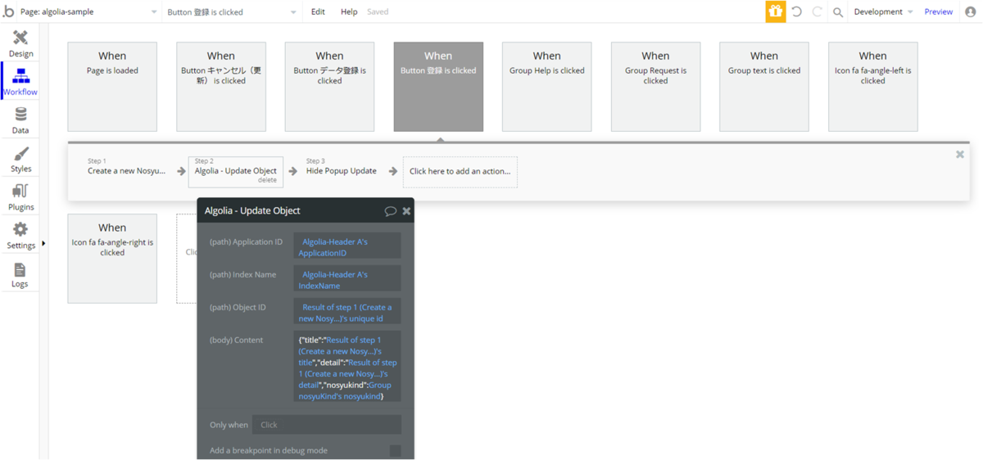The image size is (983, 460).
Task: Select the Button 登録 is clicked event
Action: tap(438, 87)
